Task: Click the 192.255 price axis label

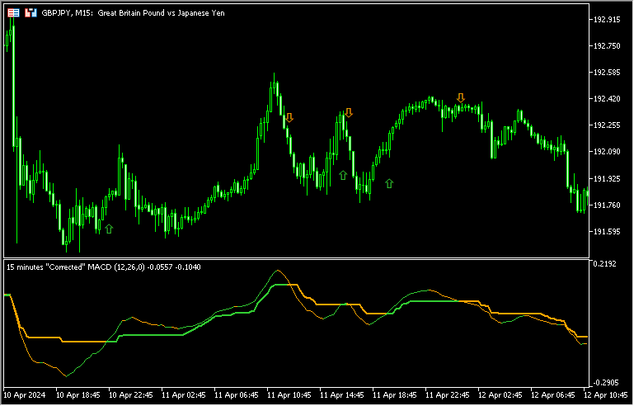Action: (x=606, y=125)
